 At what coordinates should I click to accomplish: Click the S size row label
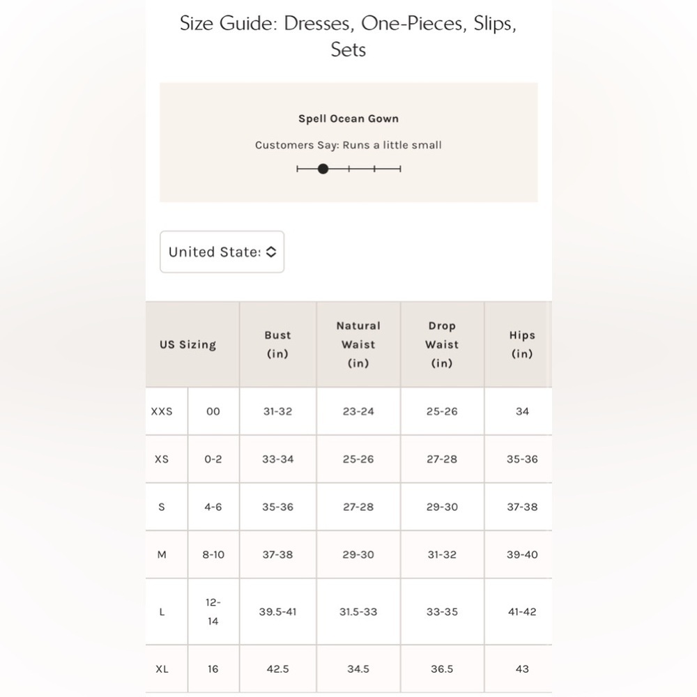click(162, 507)
